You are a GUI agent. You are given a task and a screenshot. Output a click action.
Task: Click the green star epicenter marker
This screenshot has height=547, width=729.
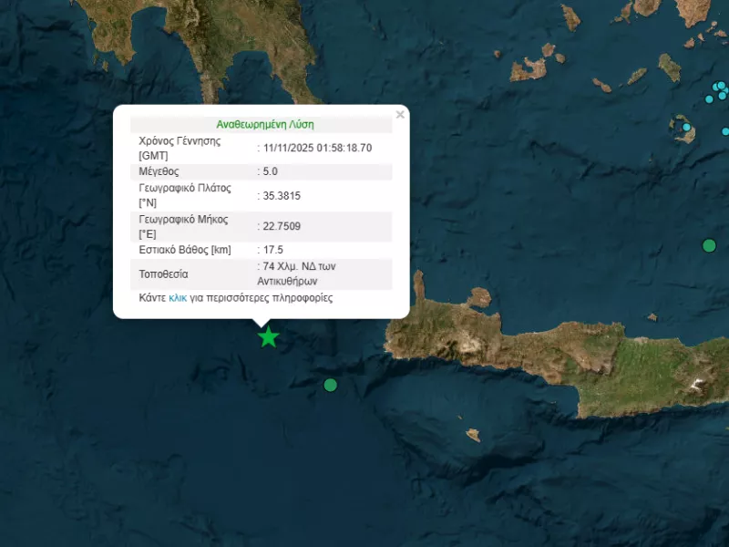[x=268, y=337]
